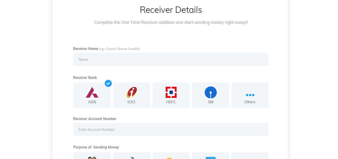
Task: Choose the ICICI bank logo
Action: [132, 92]
